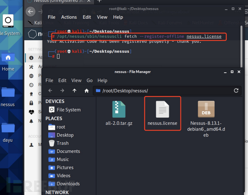Screen dimensions: 248x195
Task: Open View menu in File Manager
Action: click(77, 80)
